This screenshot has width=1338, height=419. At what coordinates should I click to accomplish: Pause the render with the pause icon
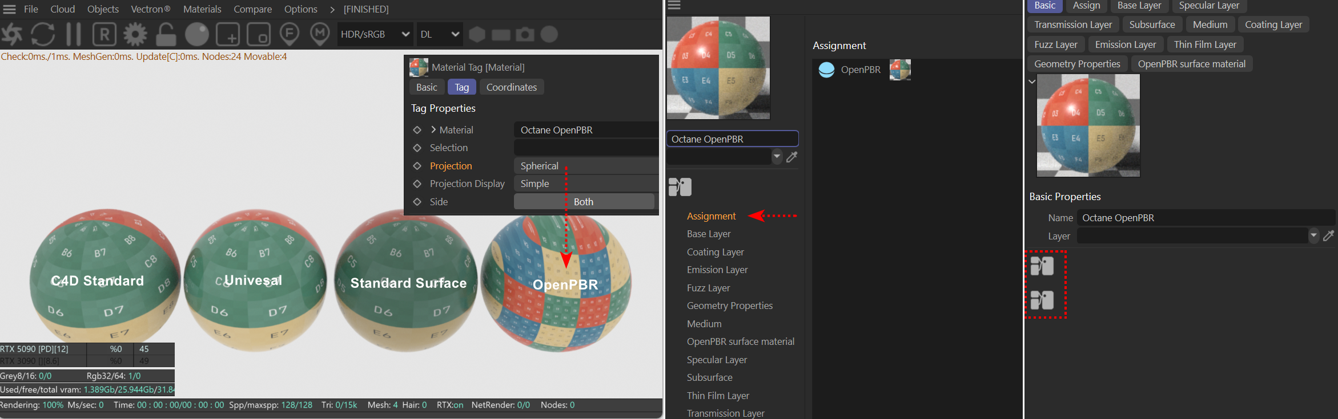[x=74, y=34]
